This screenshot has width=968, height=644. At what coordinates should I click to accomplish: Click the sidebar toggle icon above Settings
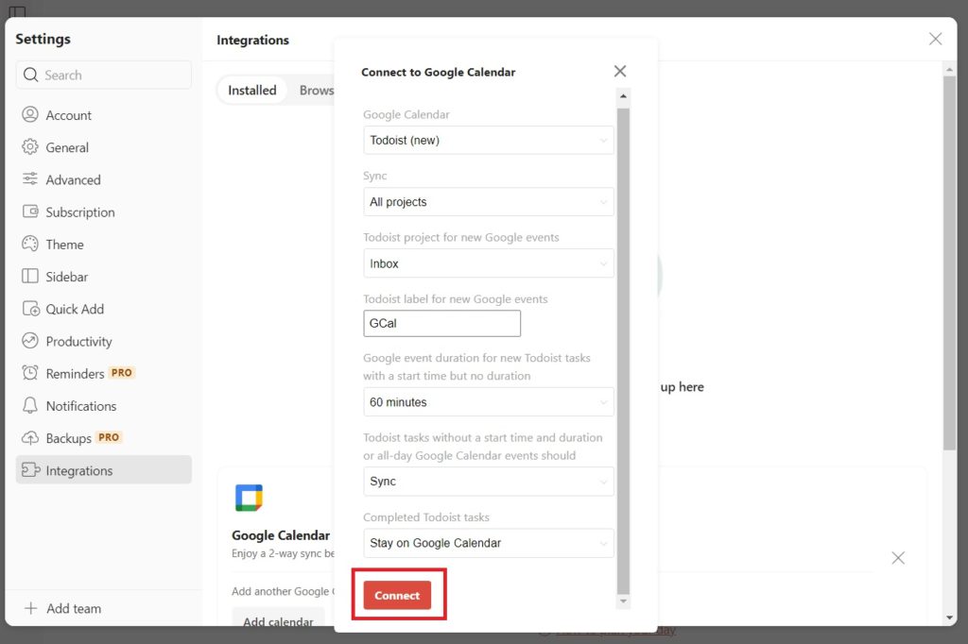pos(17,10)
